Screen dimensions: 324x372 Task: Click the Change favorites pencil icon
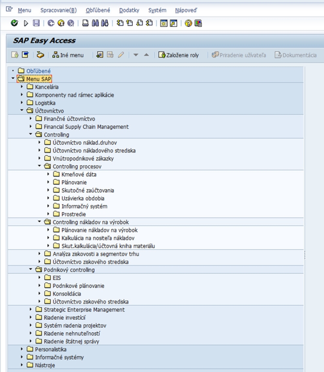tap(121, 55)
